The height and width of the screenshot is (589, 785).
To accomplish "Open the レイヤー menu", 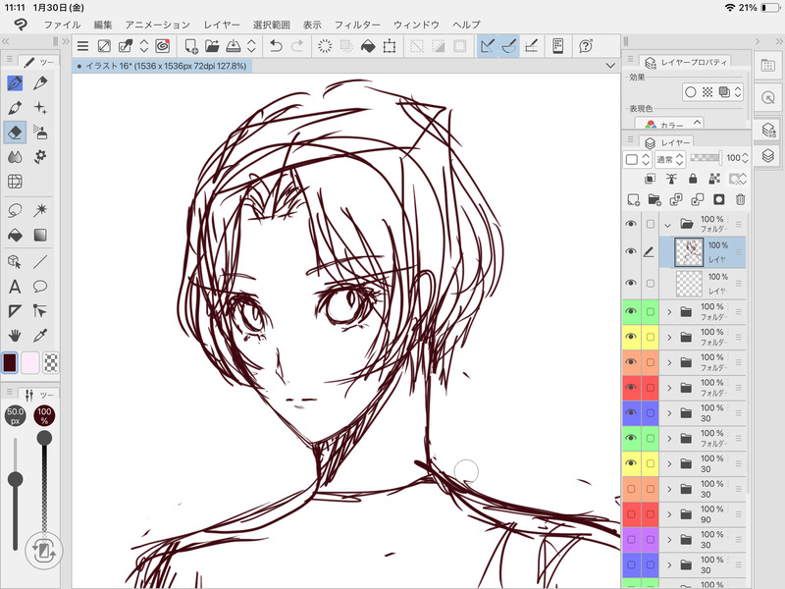I will click(x=222, y=25).
